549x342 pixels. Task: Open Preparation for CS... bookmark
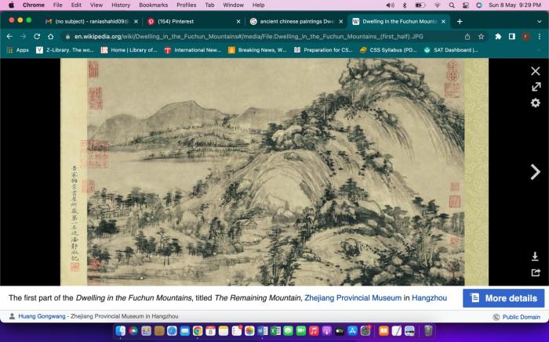323,50
